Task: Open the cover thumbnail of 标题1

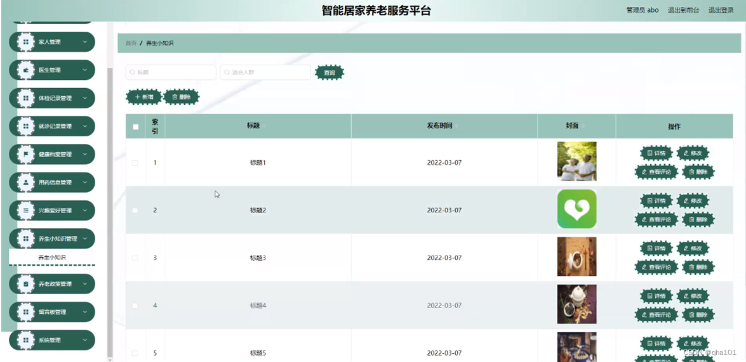Action: pyautogui.click(x=576, y=162)
